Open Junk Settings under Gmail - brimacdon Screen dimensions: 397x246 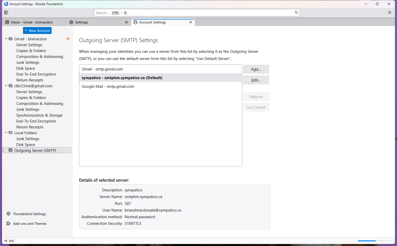tap(28, 63)
